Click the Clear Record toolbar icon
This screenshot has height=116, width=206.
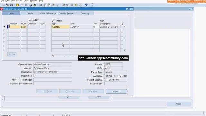coord(53,5)
